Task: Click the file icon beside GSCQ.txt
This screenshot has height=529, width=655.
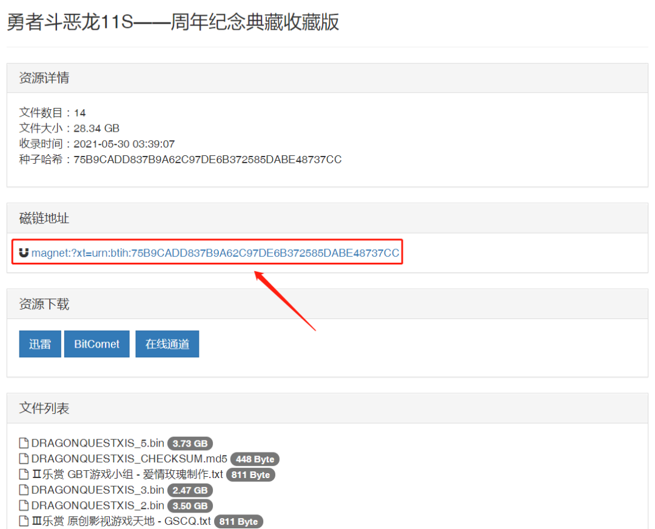Action: 24,521
